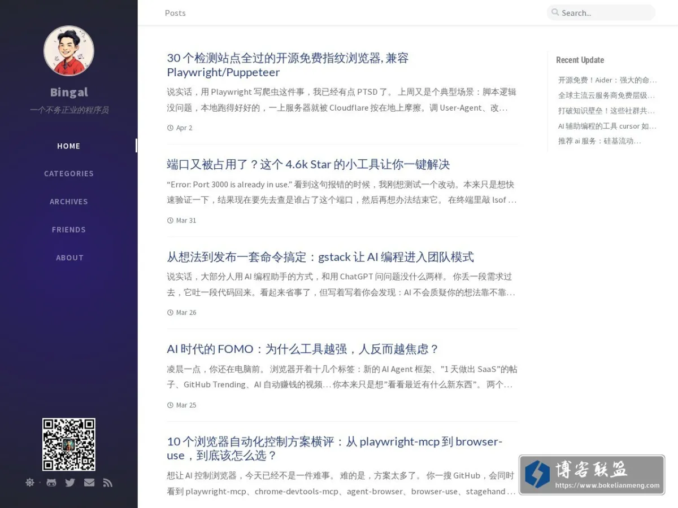Focus the Search input field

tap(601, 12)
